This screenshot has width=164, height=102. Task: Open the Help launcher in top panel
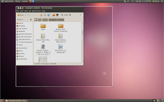point(33,1)
